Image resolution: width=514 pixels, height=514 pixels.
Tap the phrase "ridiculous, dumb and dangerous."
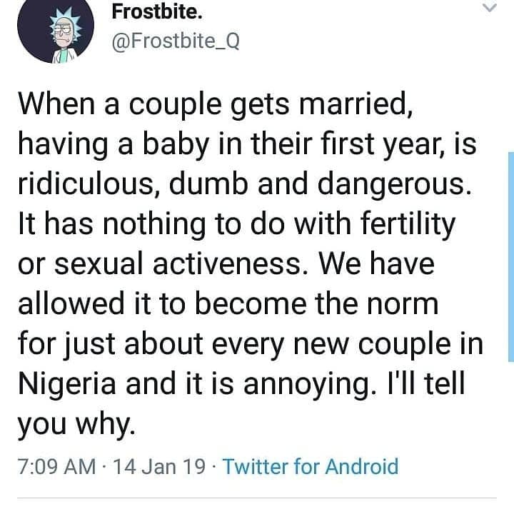(x=245, y=185)
